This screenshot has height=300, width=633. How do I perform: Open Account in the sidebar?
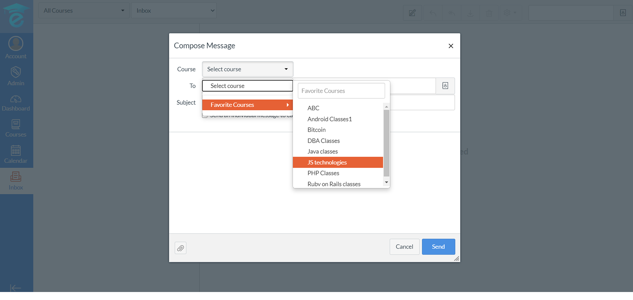point(16,48)
